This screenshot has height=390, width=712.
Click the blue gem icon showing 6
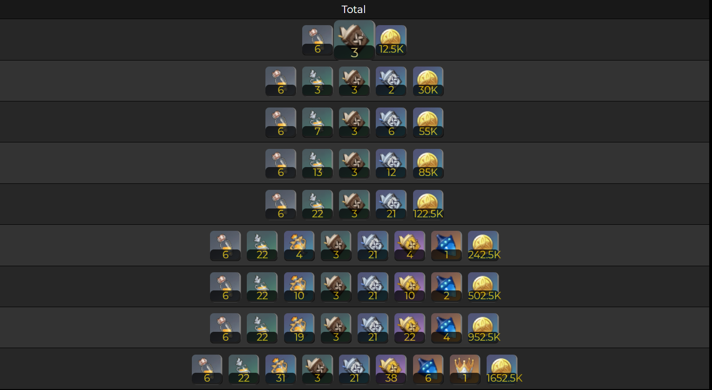[428, 370]
